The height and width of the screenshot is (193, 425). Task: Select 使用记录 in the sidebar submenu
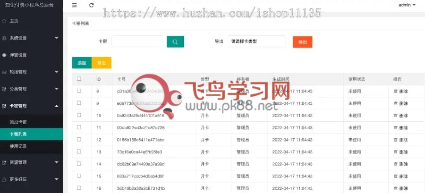tap(18, 146)
